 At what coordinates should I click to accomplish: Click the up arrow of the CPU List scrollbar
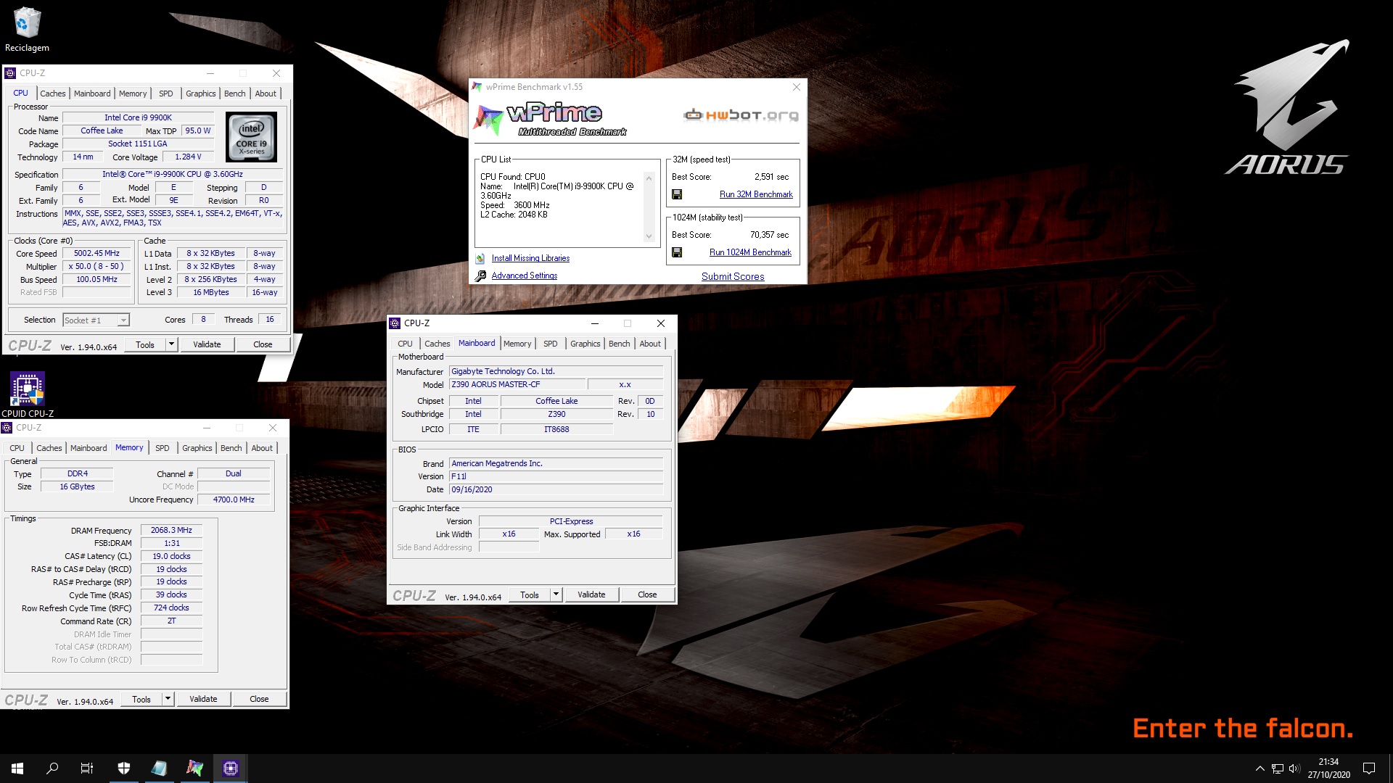(x=649, y=178)
